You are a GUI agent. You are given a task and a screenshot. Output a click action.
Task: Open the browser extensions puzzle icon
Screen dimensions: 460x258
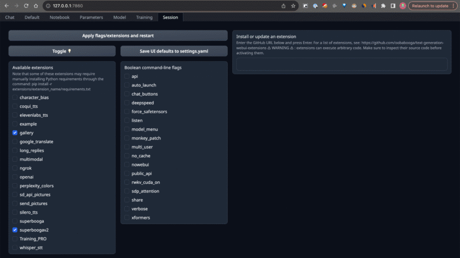tap(383, 6)
